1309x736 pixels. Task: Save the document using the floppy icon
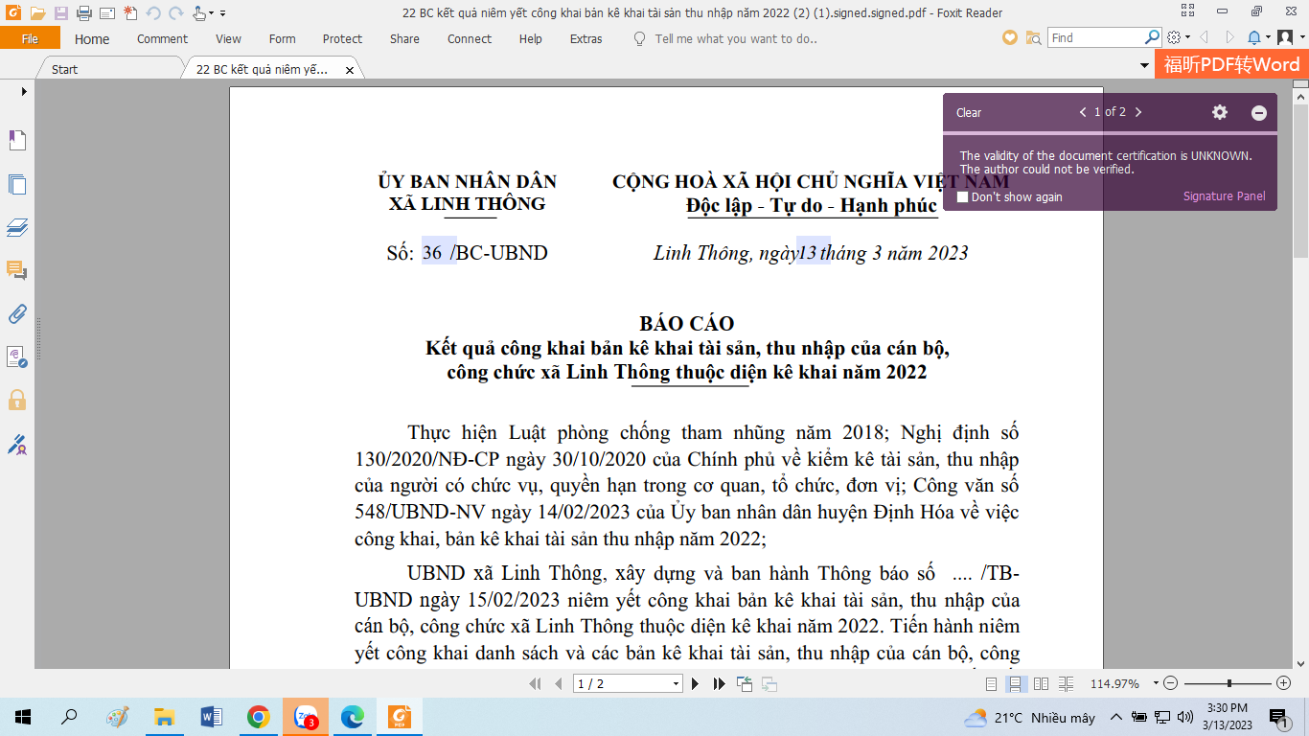[61, 13]
